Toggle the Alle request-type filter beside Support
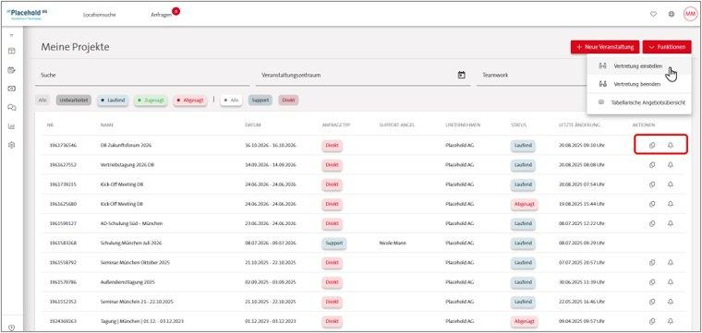This screenshot has width=702, height=333. click(232, 101)
